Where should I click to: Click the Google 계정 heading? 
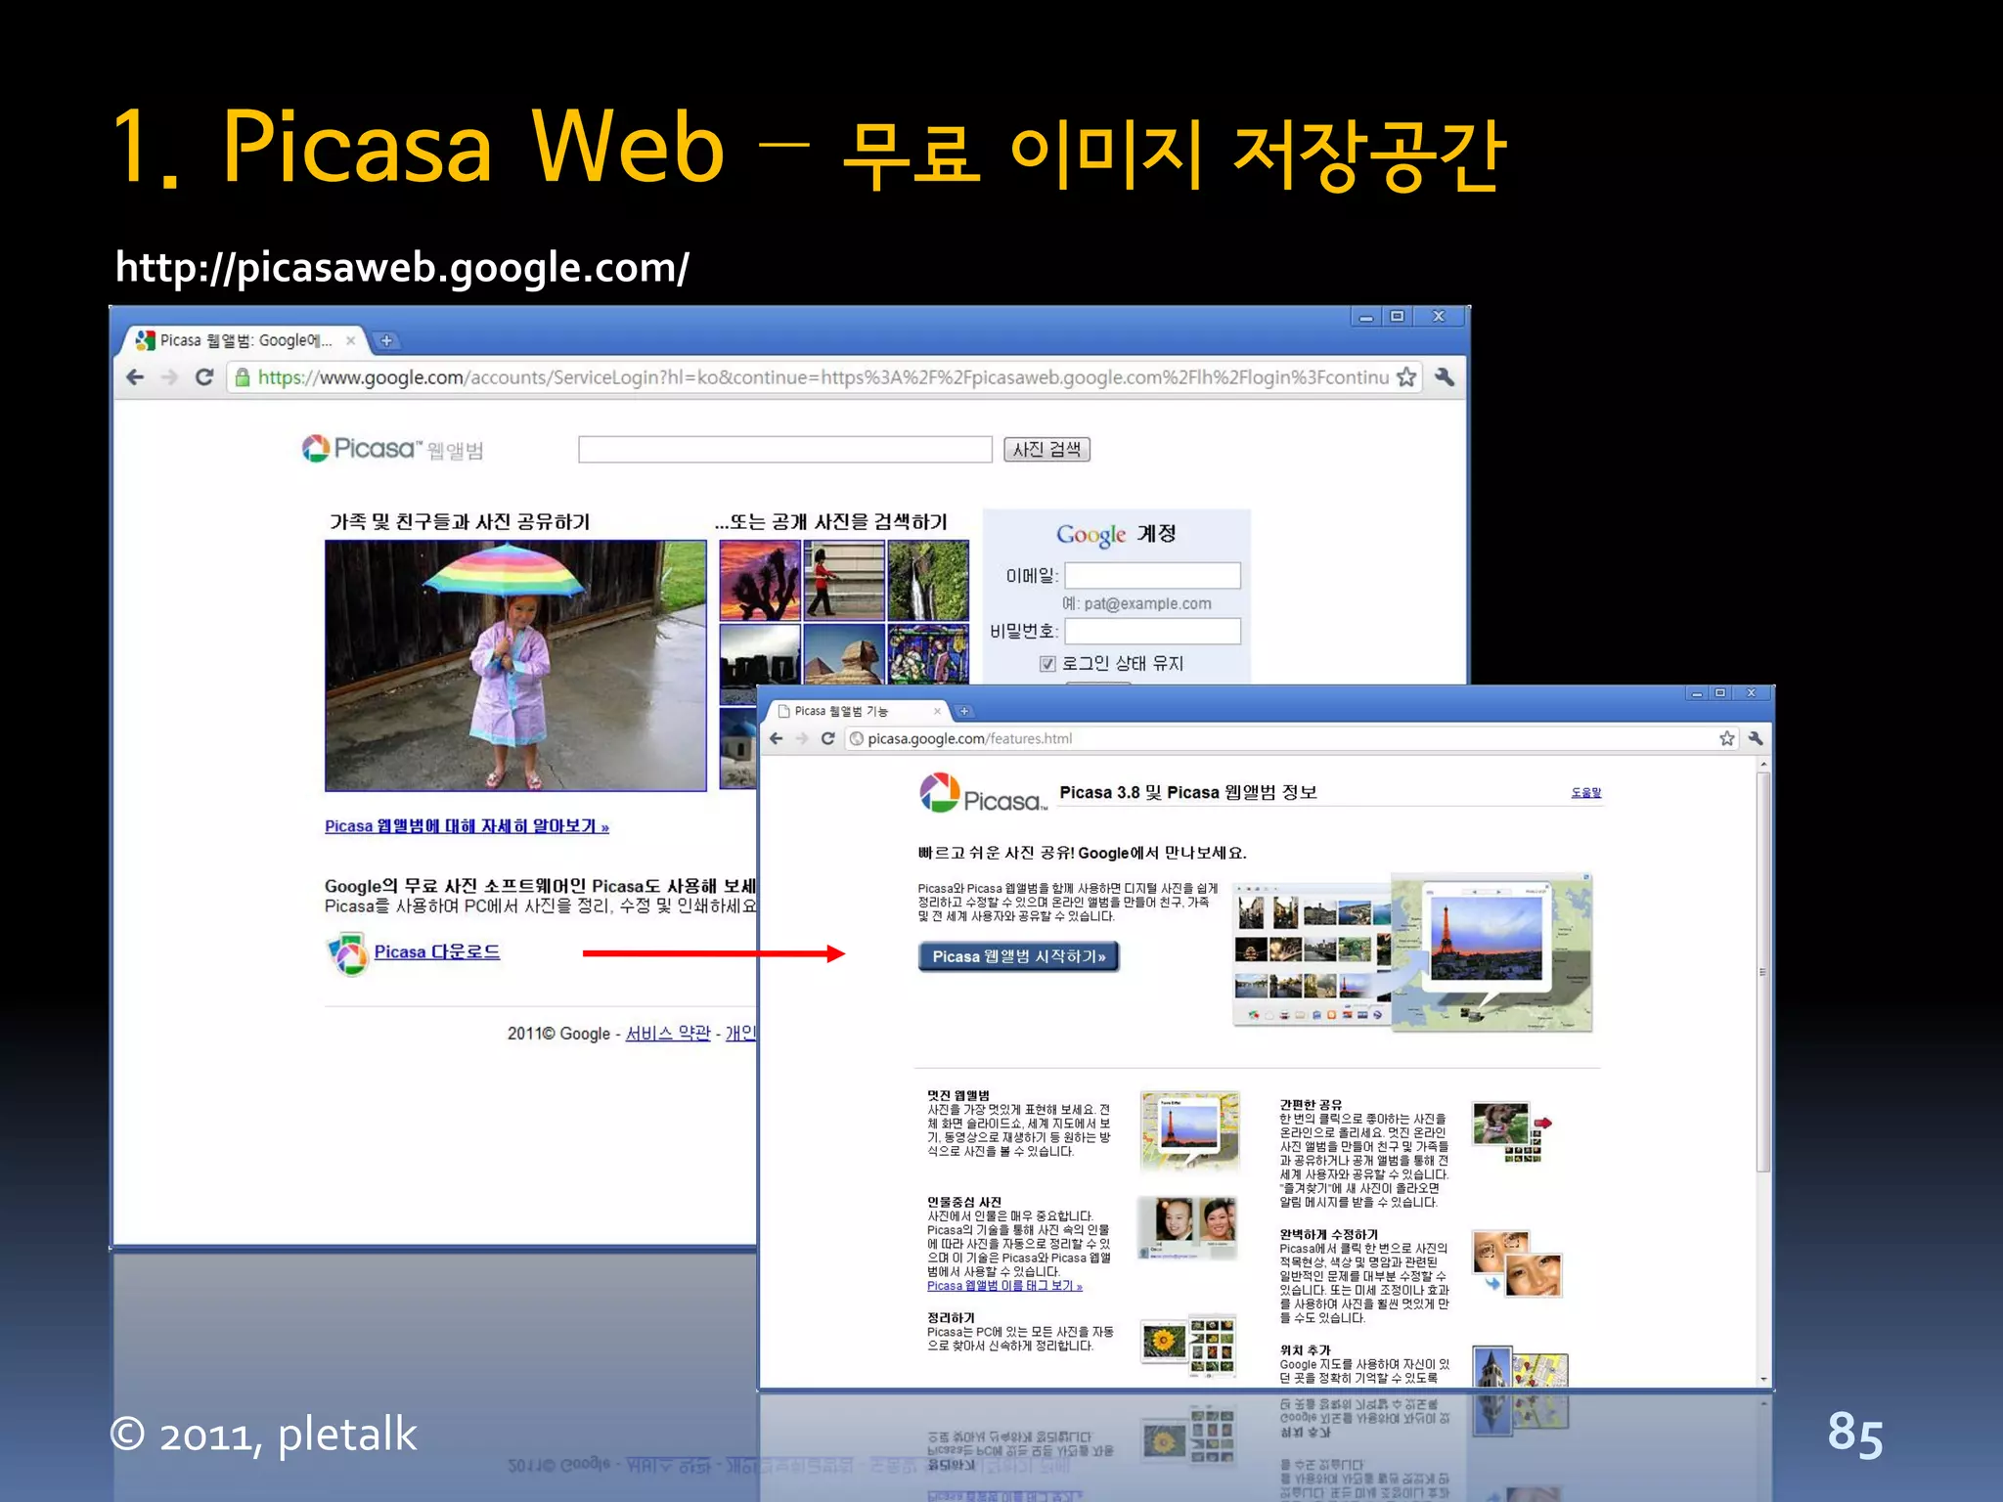click(1116, 534)
